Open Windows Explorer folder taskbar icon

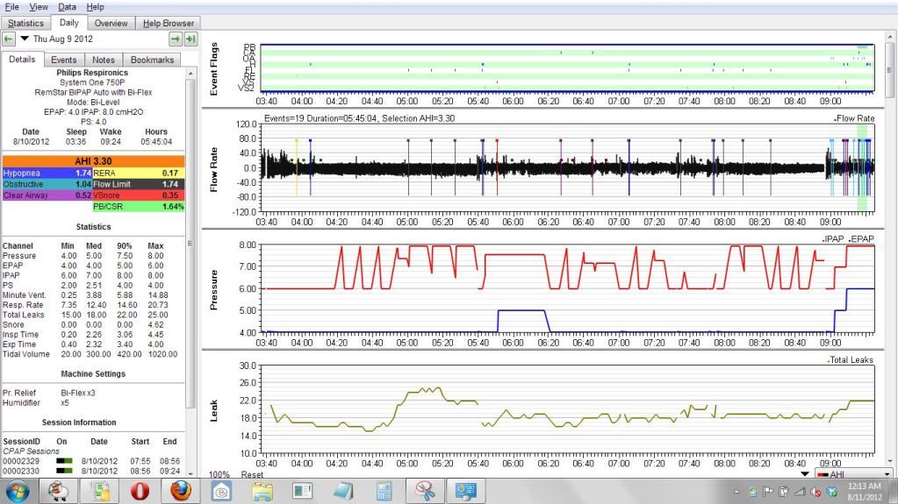click(262, 492)
